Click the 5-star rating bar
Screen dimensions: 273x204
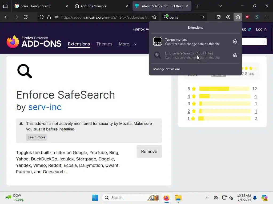224,89
